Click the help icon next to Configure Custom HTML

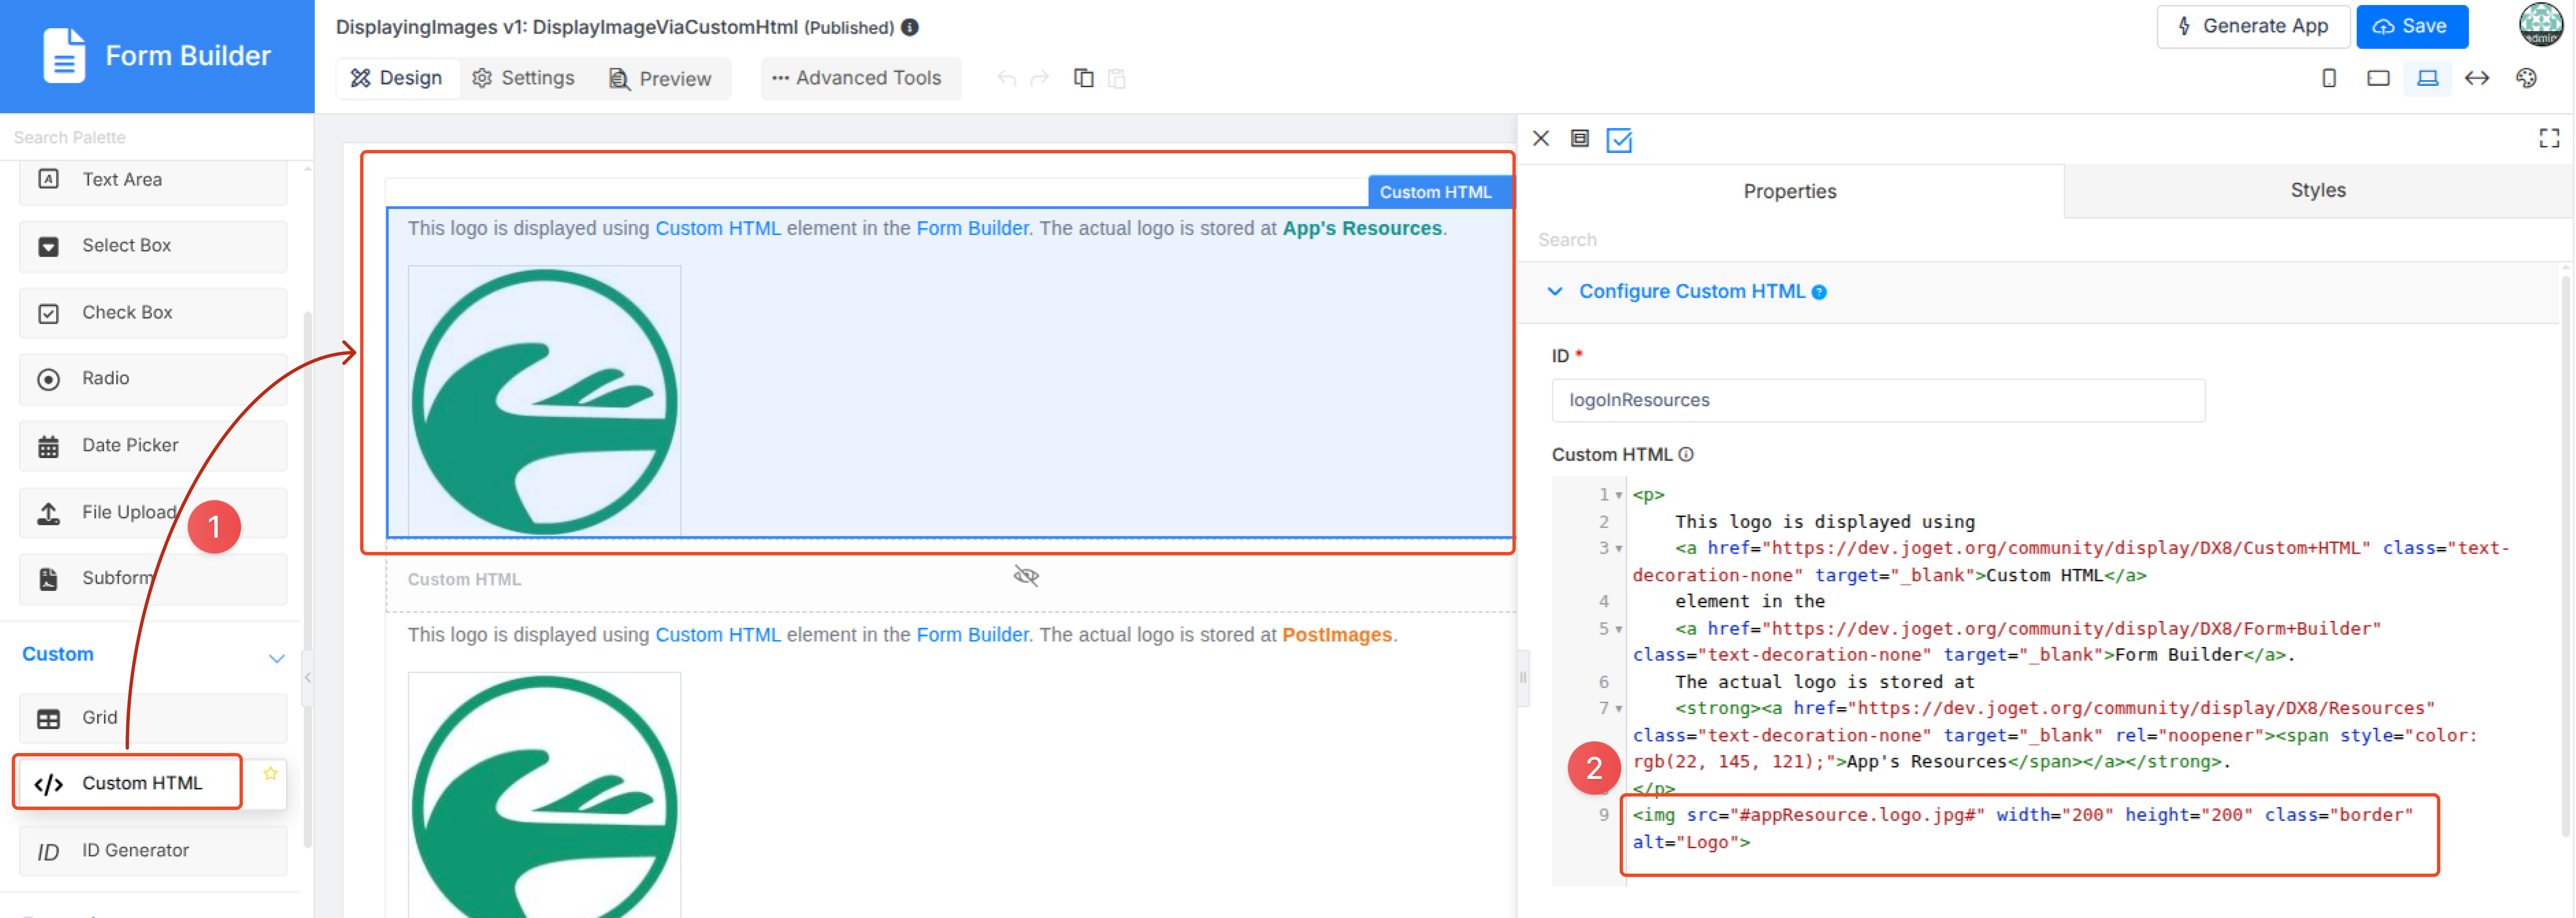[x=1819, y=292]
